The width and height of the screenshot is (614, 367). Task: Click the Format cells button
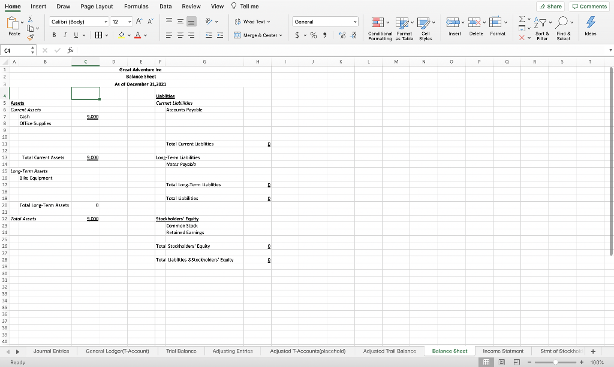coord(498,26)
